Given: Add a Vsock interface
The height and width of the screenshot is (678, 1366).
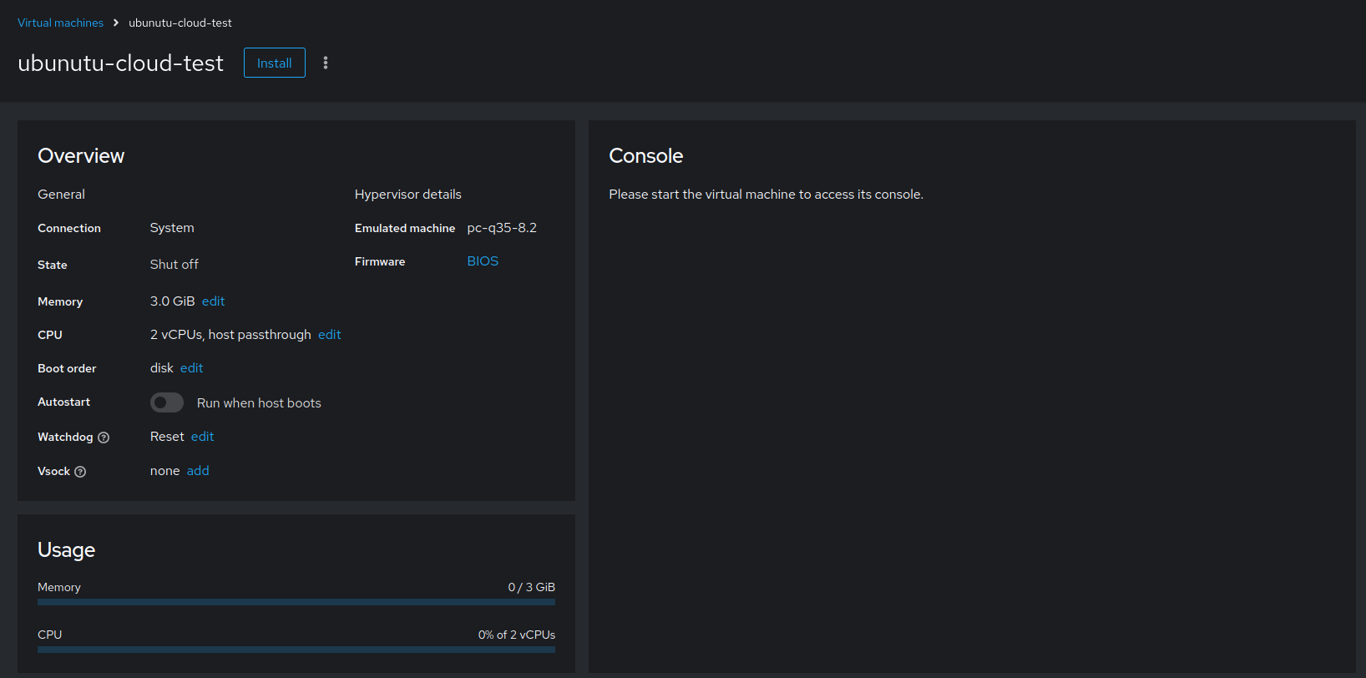Looking at the screenshot, I should tap(198, 471).
